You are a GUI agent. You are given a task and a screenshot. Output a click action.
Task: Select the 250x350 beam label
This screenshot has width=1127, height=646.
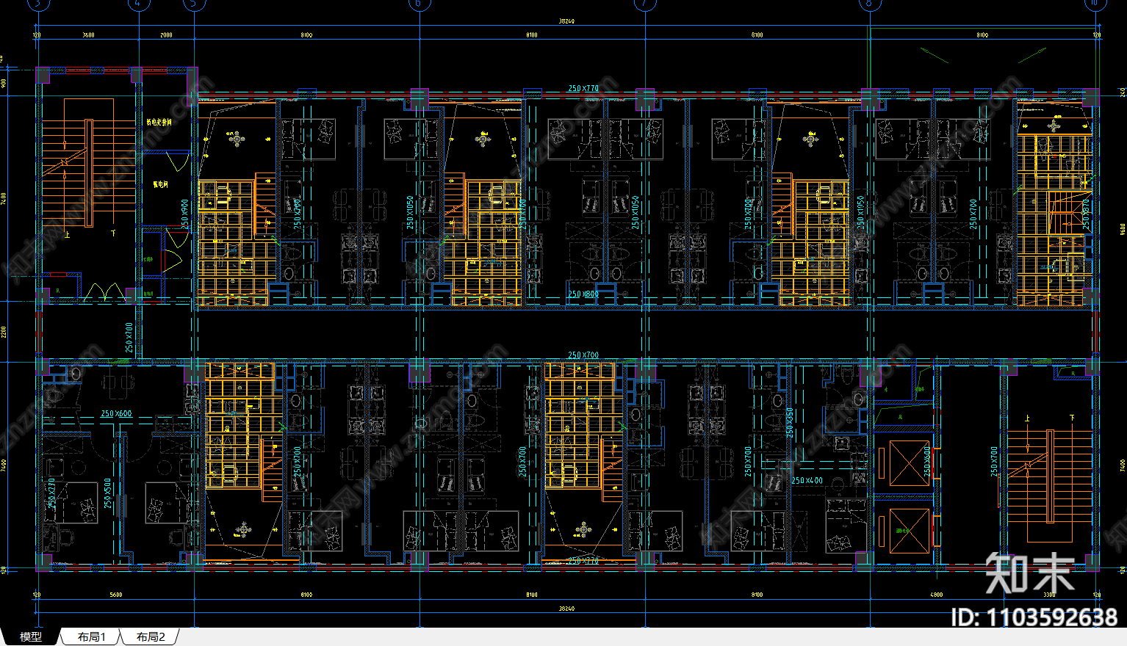(x=790, y=423)
